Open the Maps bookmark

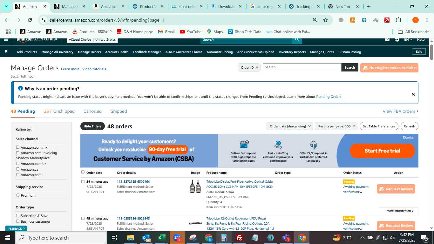point(215,32)
